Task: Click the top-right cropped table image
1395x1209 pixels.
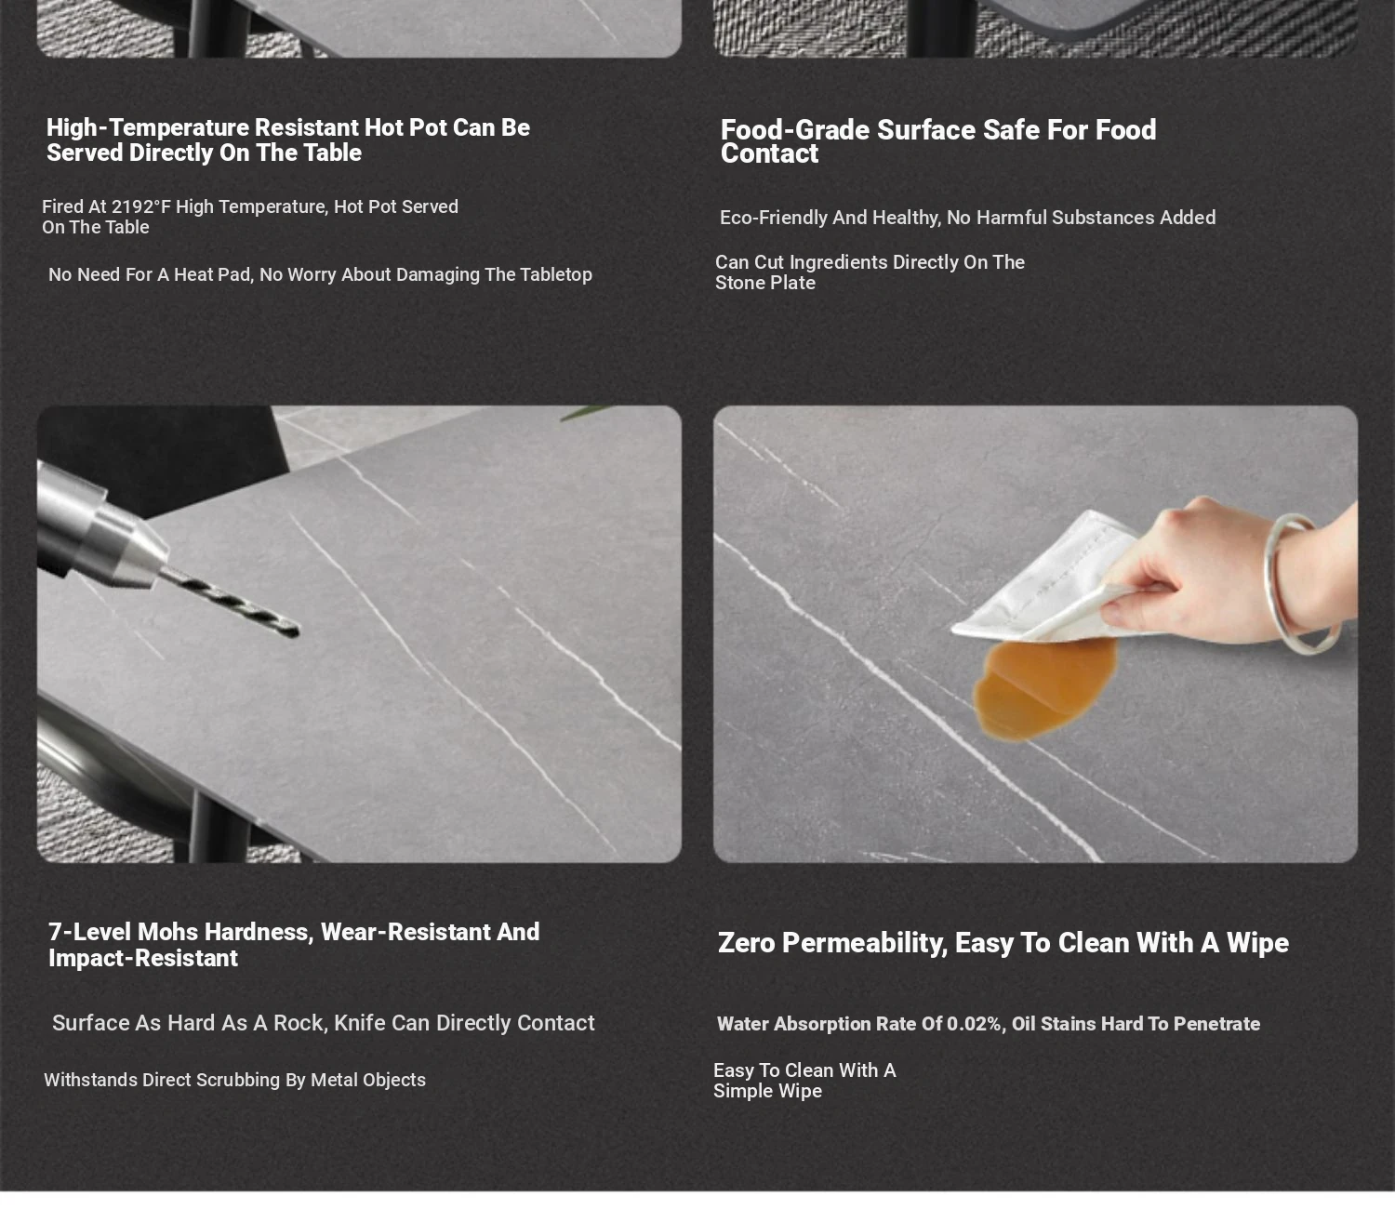Action: (1035, 28)
